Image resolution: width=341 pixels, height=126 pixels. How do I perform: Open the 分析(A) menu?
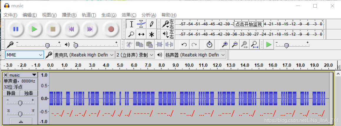click(149, 15)
